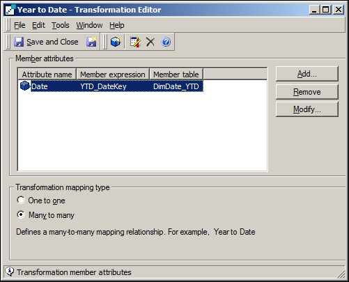Select the Many to many radio button
Viewport: 349px width, 282px height.
click(x=21, y=214)
